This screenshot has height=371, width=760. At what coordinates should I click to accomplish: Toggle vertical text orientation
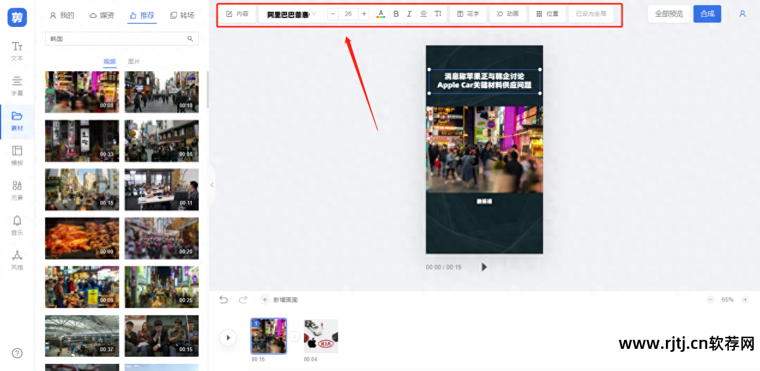(x=438, y=13)
